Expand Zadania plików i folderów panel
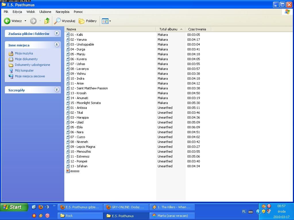Screen dimensions: 294x220 pos(57,33)
